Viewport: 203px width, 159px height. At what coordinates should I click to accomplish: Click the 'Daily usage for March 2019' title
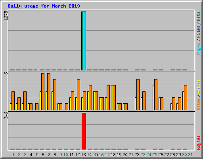point(44,6)
